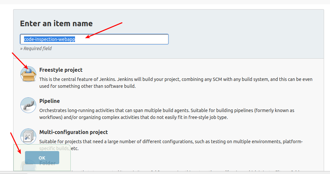Click the 'Required field' hint text
The height and width of the screenshot is (174, 330).
[x=36, y=48]
